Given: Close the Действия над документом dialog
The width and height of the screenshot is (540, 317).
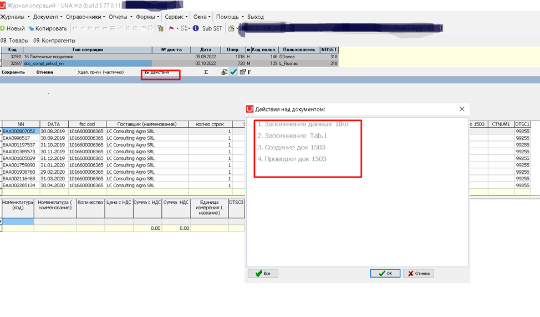Looking at the screenshot, I should 462,109.
